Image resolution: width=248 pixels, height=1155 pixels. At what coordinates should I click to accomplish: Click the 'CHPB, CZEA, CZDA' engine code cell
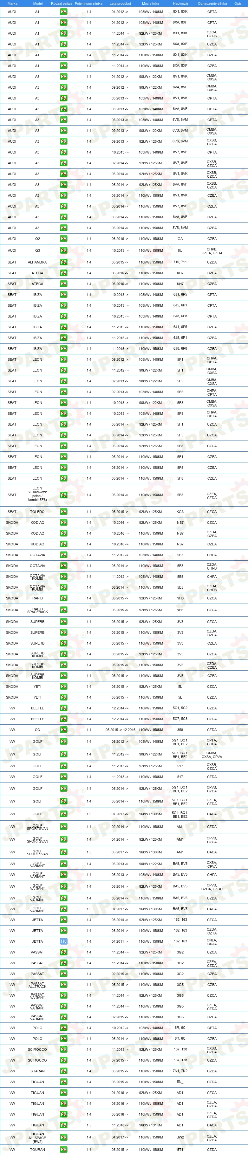(x=212, y=251)
